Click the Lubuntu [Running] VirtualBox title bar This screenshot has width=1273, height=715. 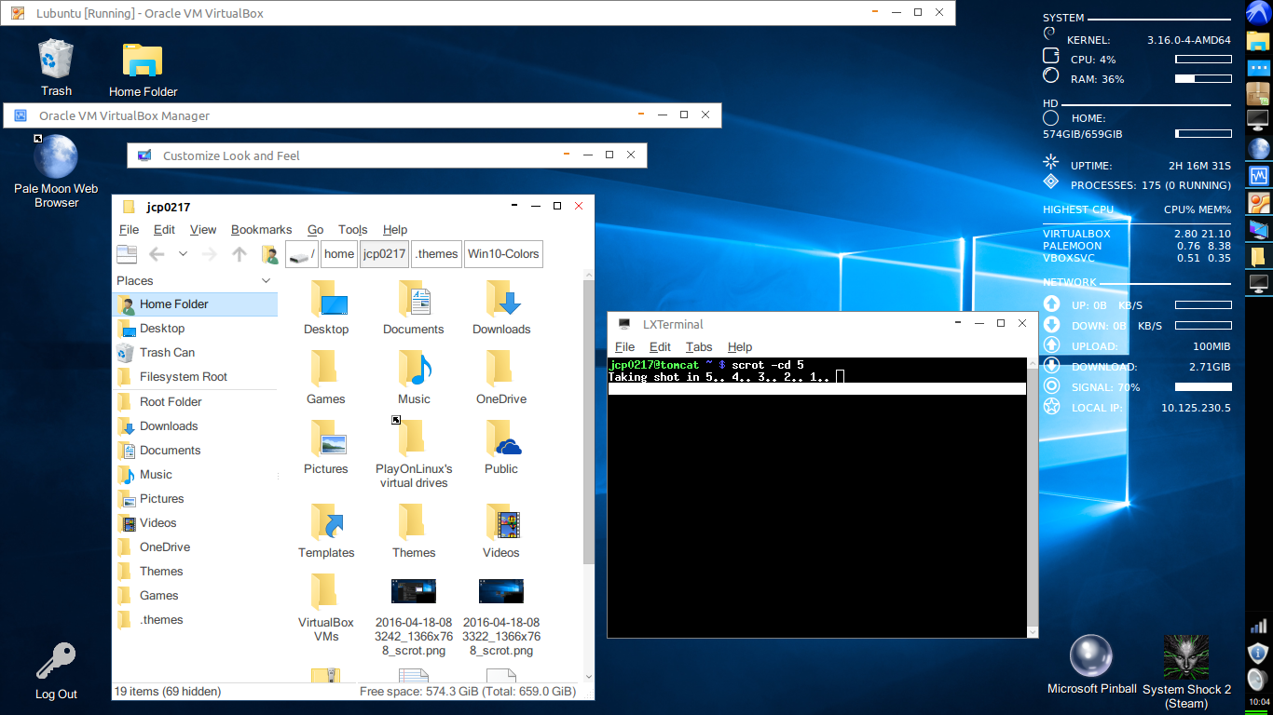[x=478, y=13]
